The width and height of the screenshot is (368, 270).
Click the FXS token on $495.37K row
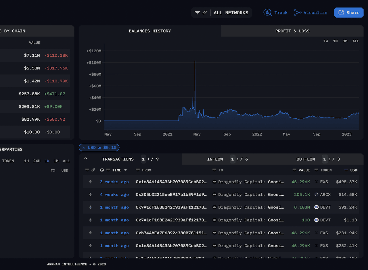(x=324, y=182)
